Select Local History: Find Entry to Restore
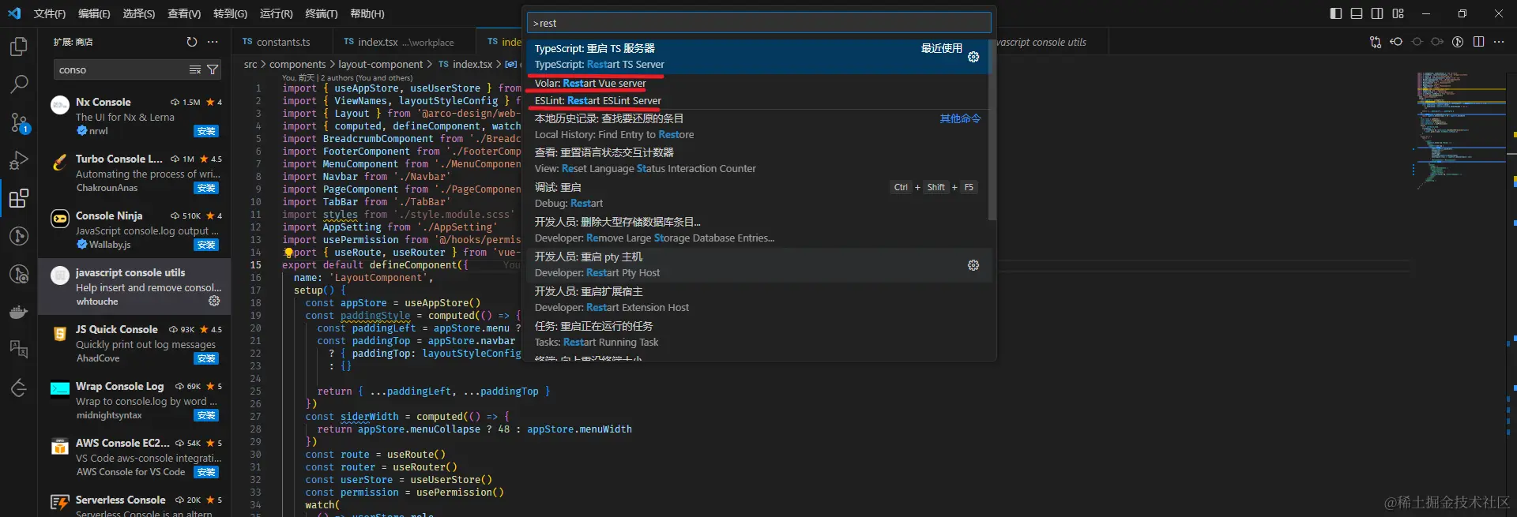Image resolution: width=1517 pixels, height=517 pixels. pos(757,126)
